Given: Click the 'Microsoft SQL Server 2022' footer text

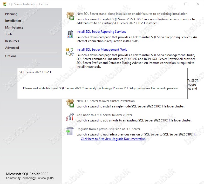Looking at the screenshot, I should 27,174.
